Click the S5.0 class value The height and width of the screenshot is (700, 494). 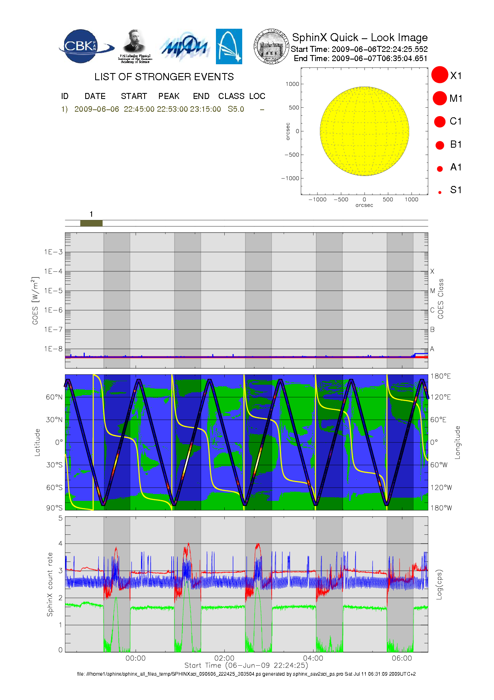[236, 109]
